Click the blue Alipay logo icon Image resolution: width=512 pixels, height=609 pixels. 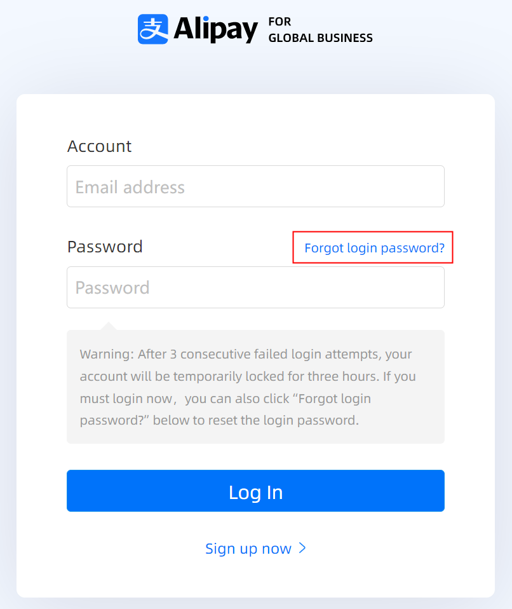153,29
